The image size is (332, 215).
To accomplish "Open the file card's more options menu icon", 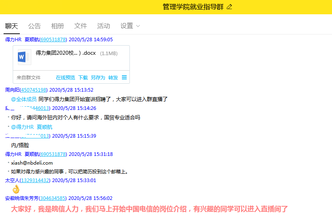I will click(x=124, y=78).
